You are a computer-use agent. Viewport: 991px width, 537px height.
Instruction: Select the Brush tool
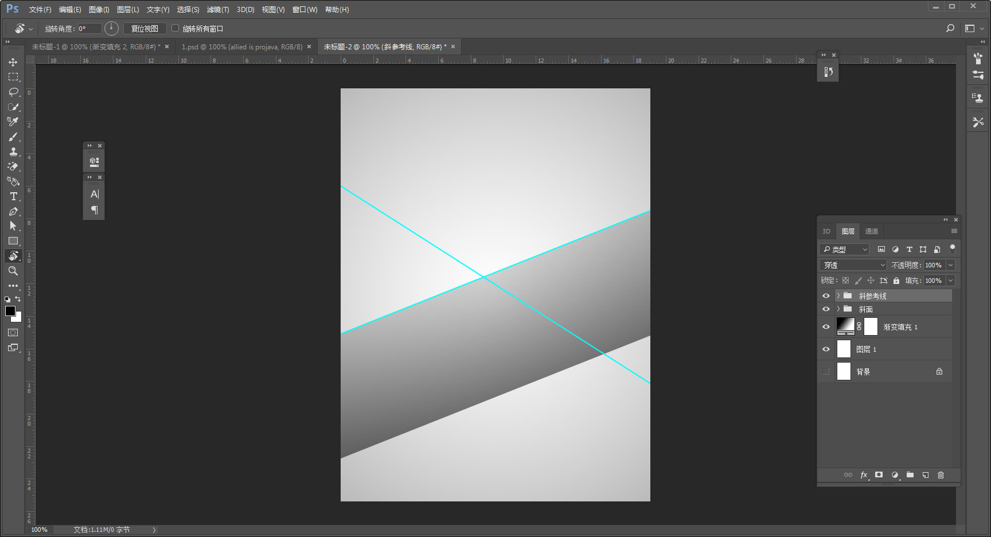point(13,137)
